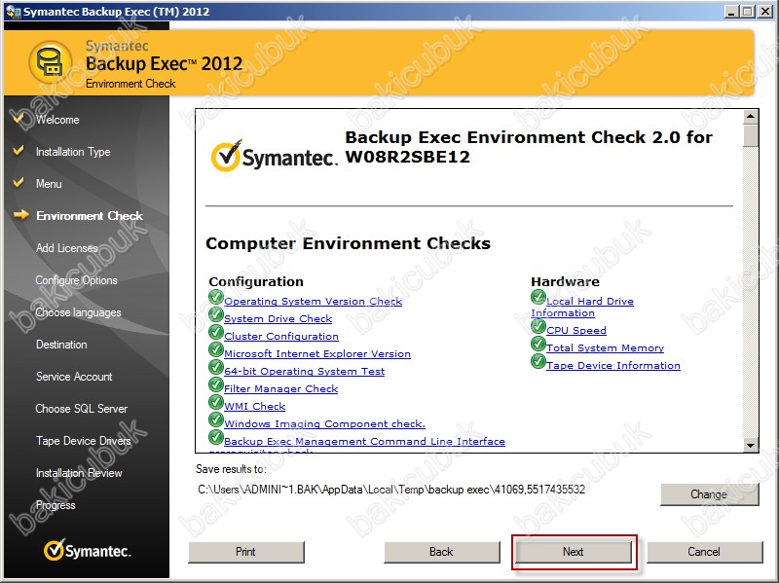This screenshot has width=779, height=583.
Task: Click the report scrollbar thumb
Action: [750, 135]
